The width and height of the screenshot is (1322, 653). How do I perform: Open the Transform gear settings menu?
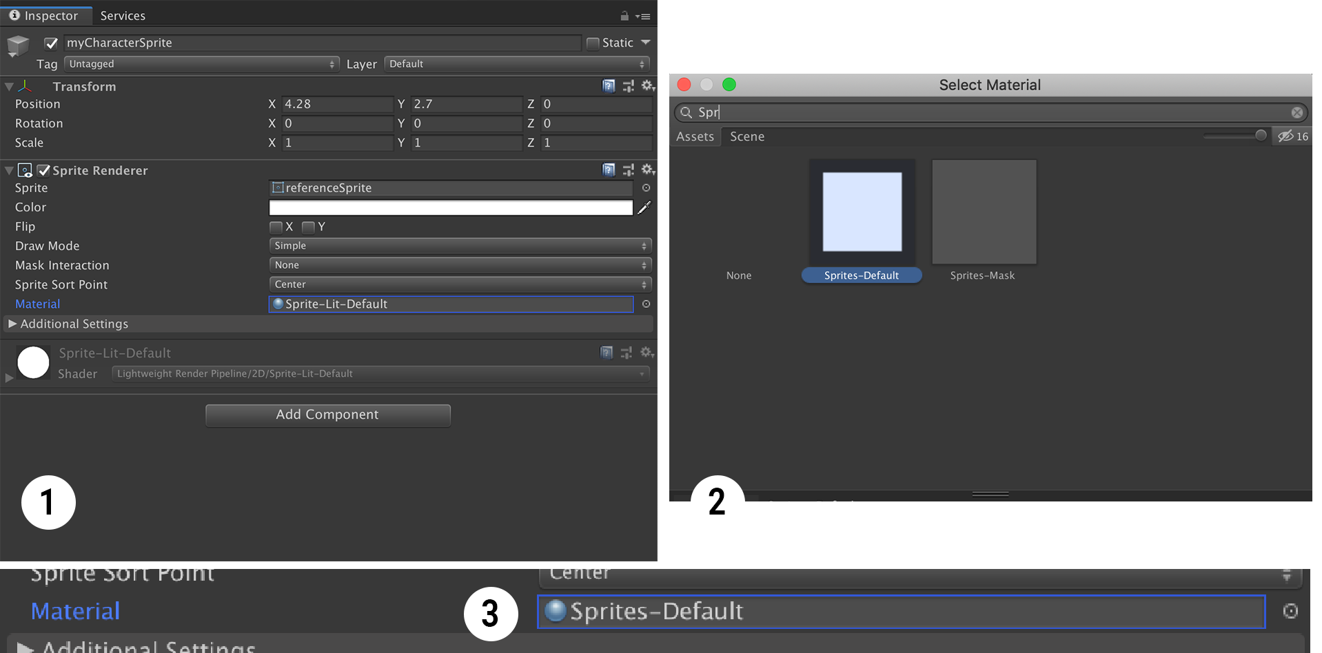pyautogui.click(x=647, y=85)
